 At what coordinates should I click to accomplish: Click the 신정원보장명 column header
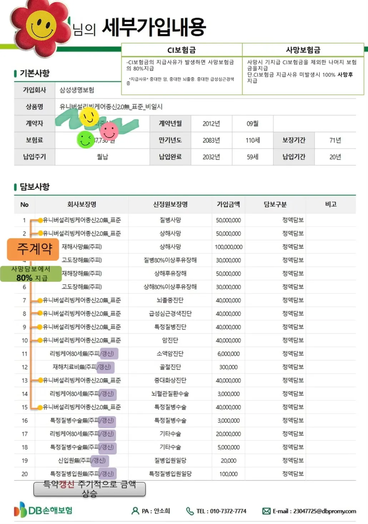click(170, 204)
